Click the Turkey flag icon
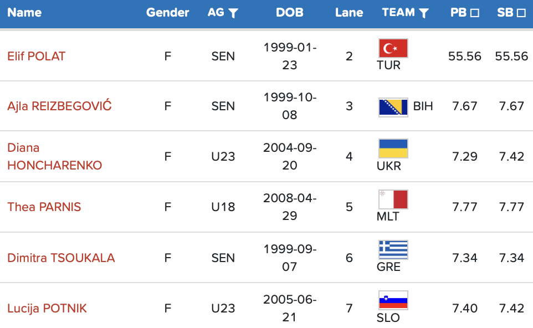This screenshot has width=533, height=328. [393, 48]
